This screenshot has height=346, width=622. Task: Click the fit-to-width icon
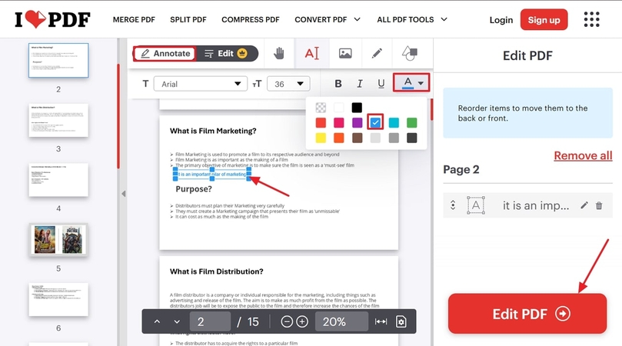[381, 321]
